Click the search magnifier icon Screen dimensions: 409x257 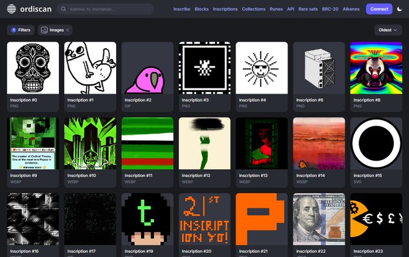[x=63, y=9]
